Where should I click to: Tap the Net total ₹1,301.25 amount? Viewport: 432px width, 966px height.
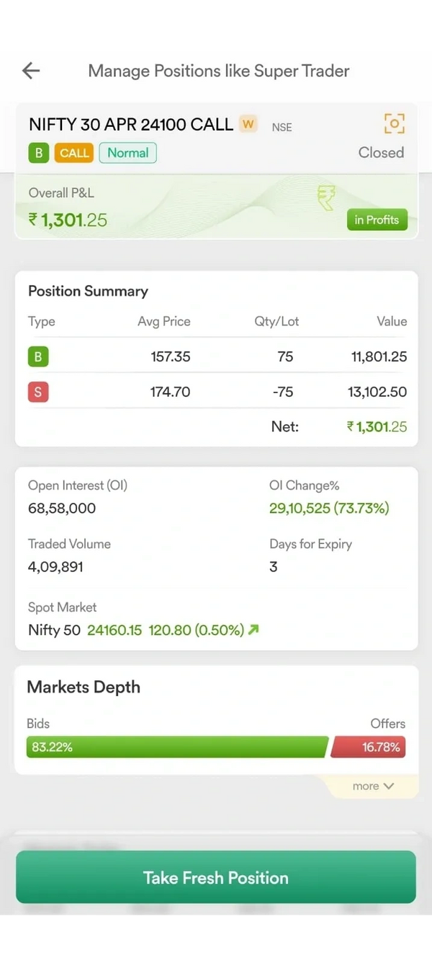(x=377, y=426)
